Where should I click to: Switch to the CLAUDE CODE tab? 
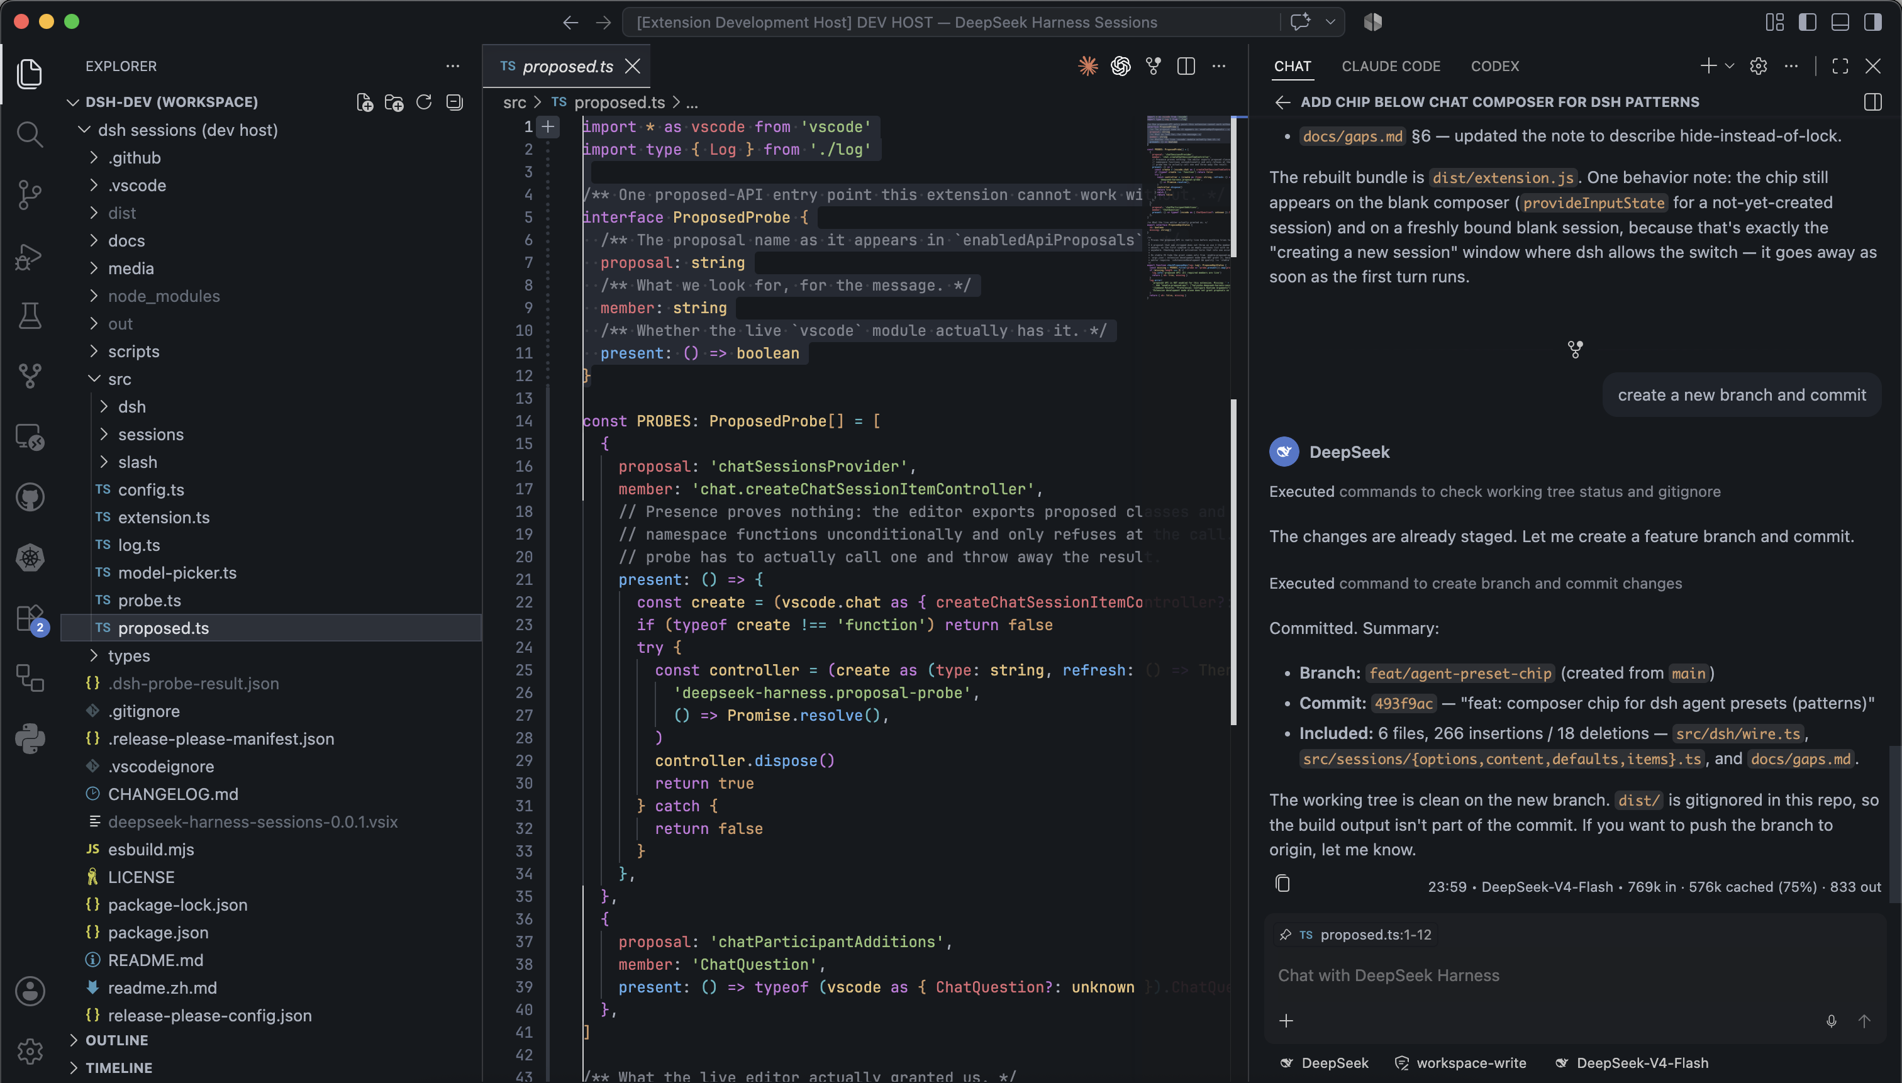point(1391,66)
